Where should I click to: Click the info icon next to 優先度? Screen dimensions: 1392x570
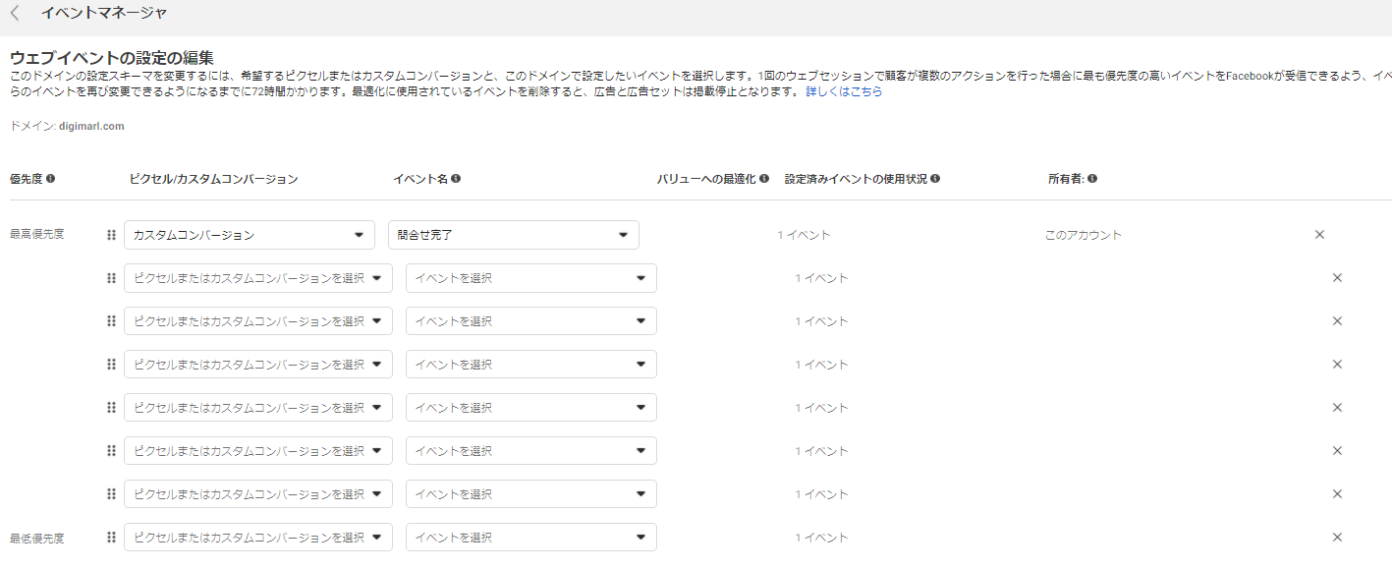(50, 179)
